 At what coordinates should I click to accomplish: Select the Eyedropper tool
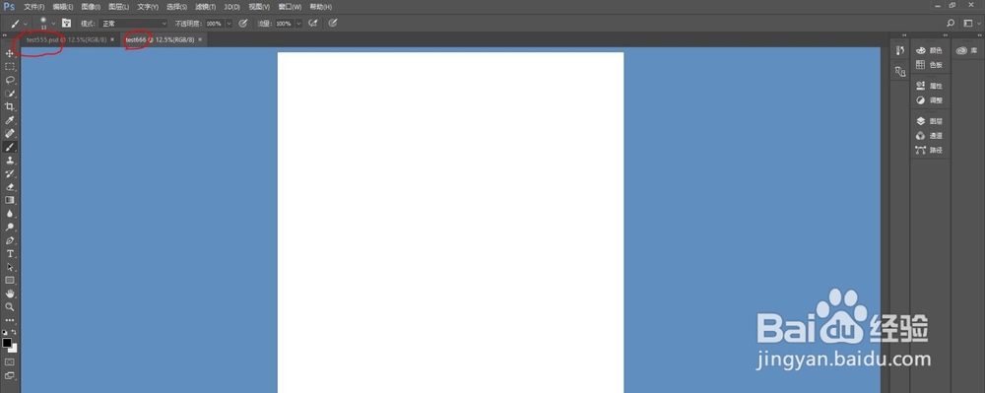point(10,120)
